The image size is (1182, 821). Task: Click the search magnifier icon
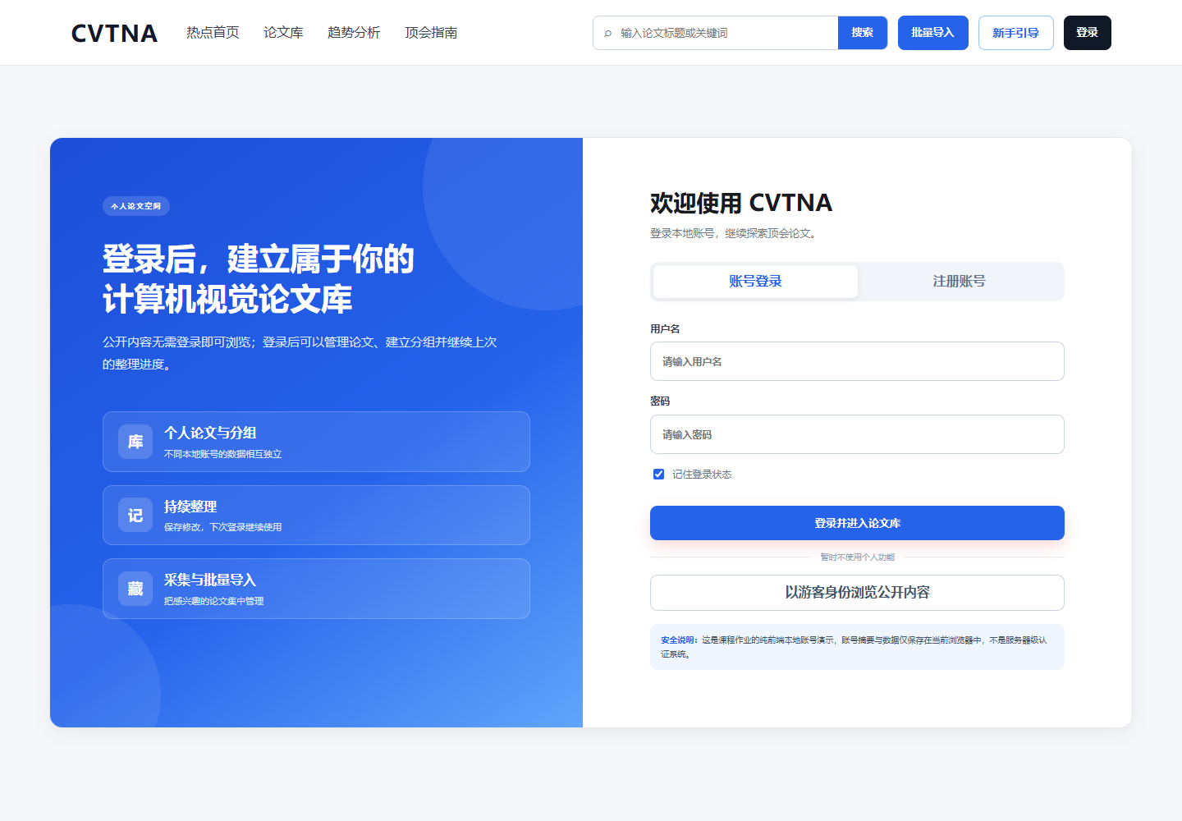(607, 34)
